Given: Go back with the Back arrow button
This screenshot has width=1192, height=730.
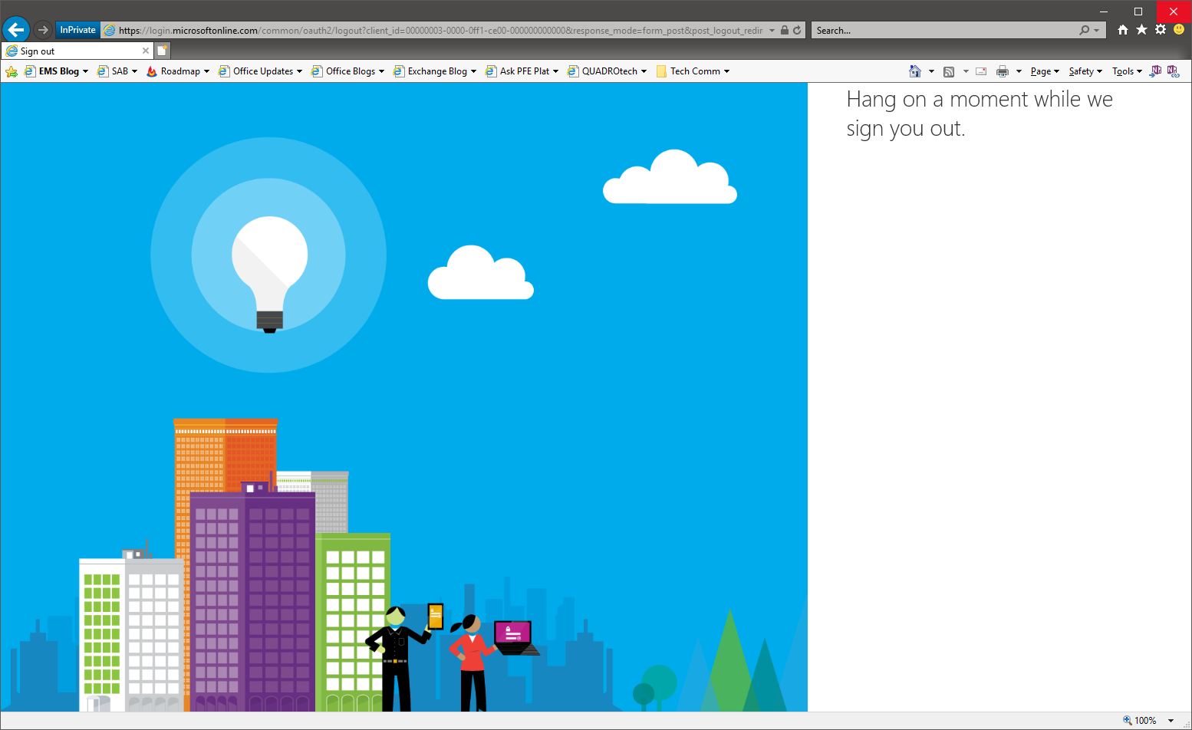Looking at the screenshot, I should [x=16, y=30].
